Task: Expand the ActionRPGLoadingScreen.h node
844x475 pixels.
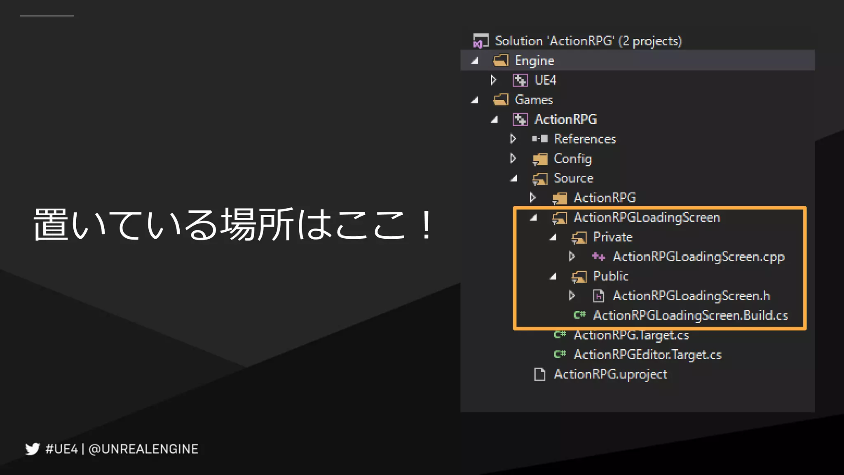Action: [x=572, y=296]
